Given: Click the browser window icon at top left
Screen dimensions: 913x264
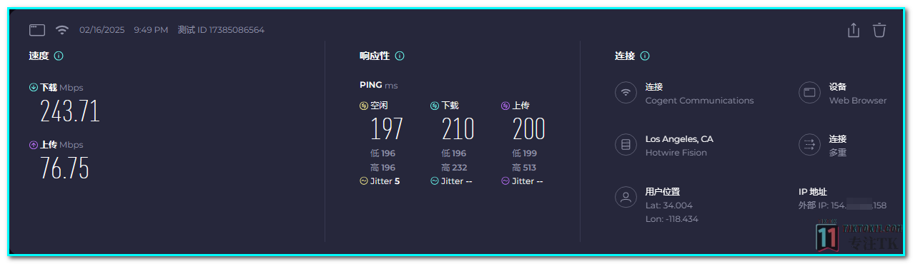Looking at the screenshot, I should point(37,30).
